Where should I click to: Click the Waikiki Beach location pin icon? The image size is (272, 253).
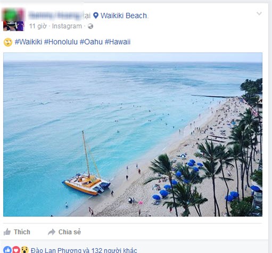click(x=96, y=15)
